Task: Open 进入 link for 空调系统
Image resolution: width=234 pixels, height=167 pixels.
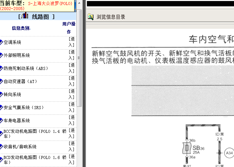Action: point(72,42)
